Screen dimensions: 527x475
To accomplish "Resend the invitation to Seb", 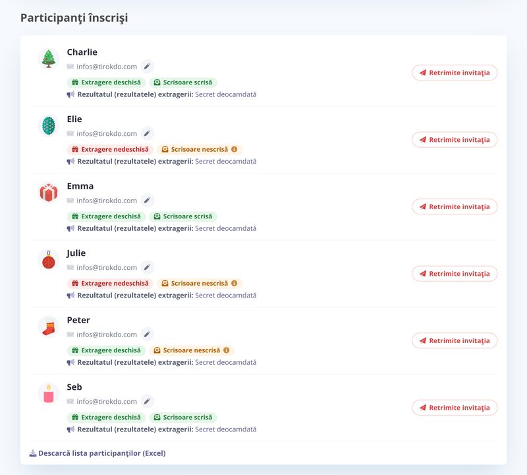I will (455, 408).
